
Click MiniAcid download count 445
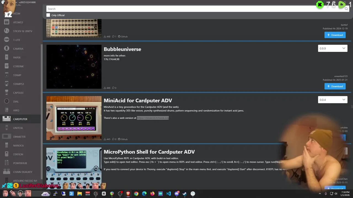tap(107, 139)
